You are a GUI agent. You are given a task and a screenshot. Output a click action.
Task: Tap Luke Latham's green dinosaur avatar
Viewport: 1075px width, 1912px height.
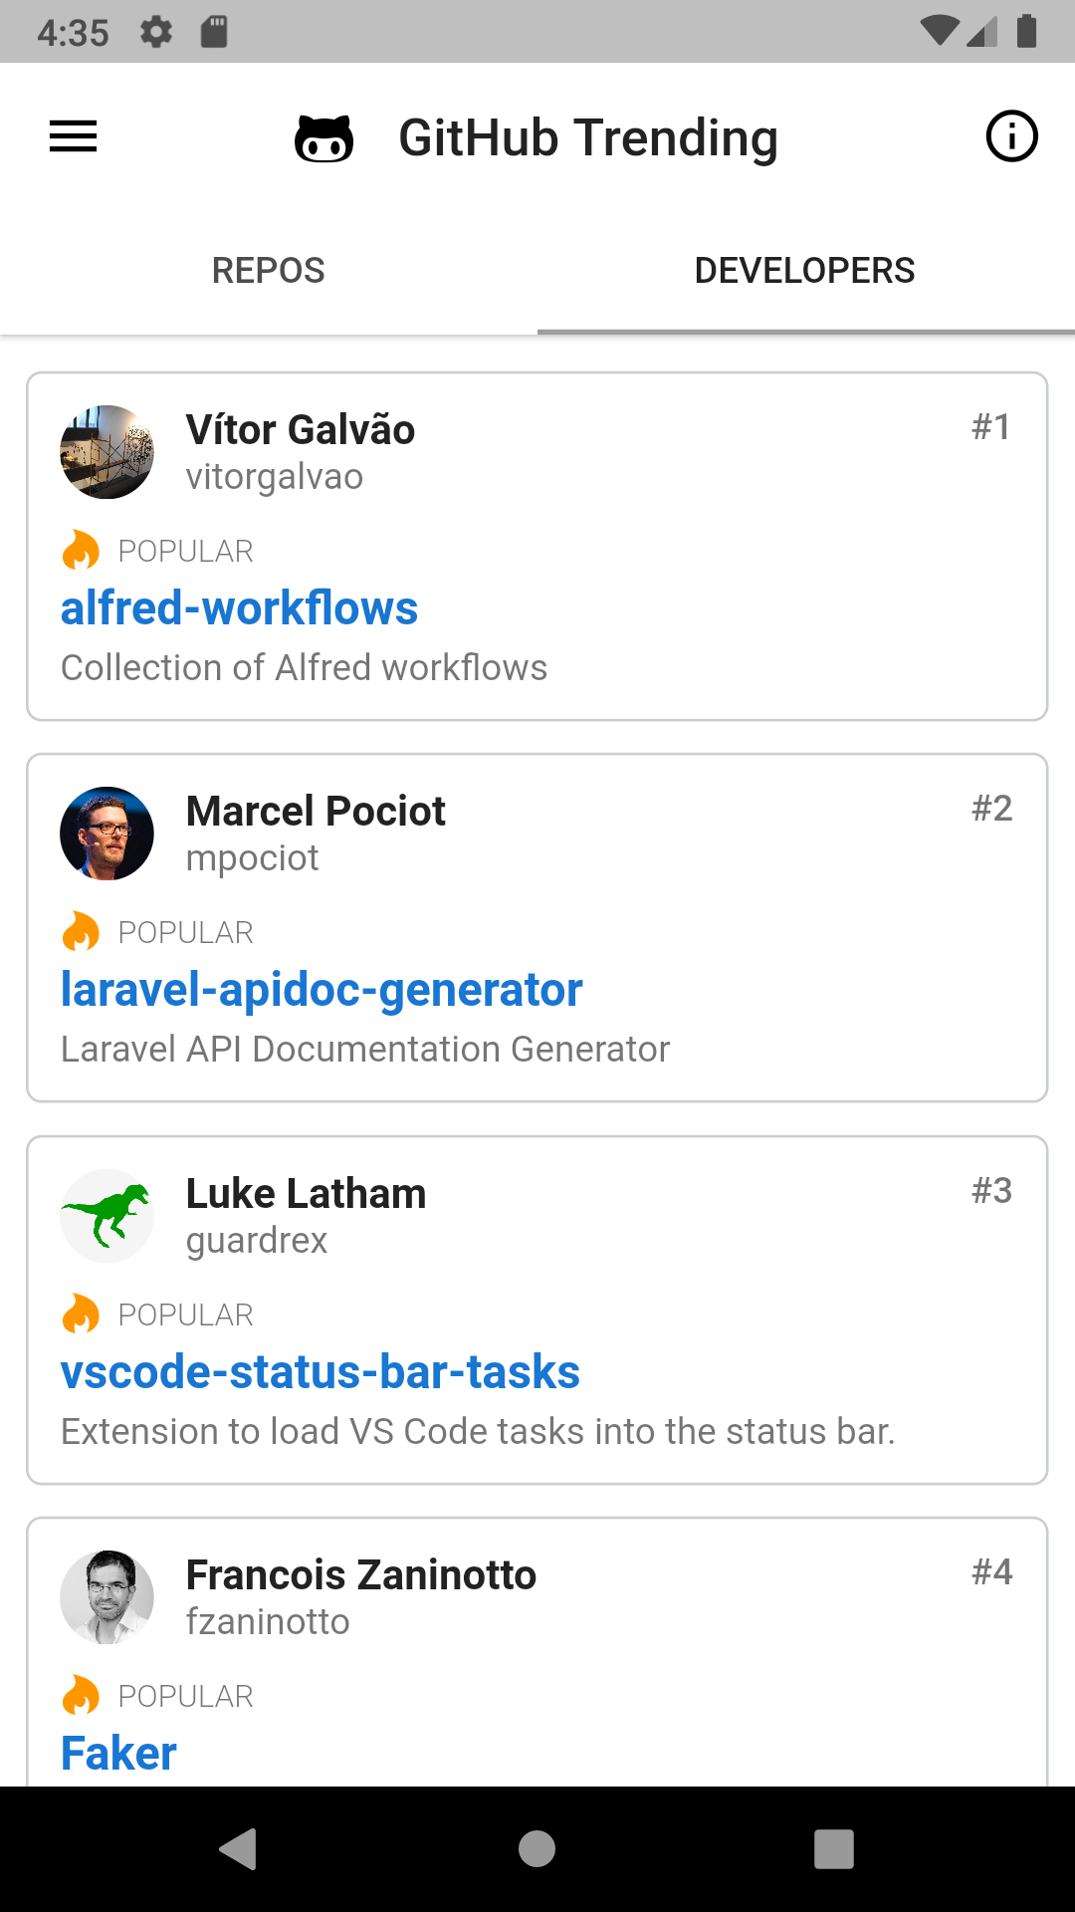(107, 1216)
